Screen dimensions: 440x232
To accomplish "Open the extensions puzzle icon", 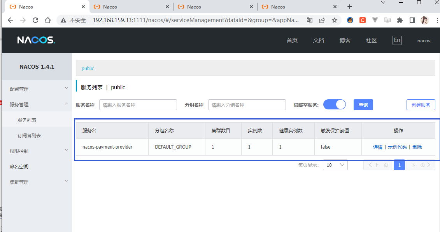I will [400, 20].
